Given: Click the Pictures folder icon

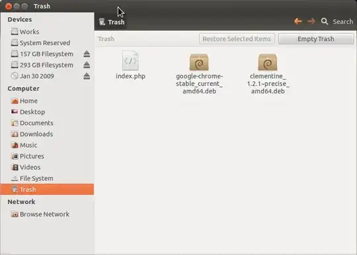Looking at the screenshot, I should coord(15,156).
